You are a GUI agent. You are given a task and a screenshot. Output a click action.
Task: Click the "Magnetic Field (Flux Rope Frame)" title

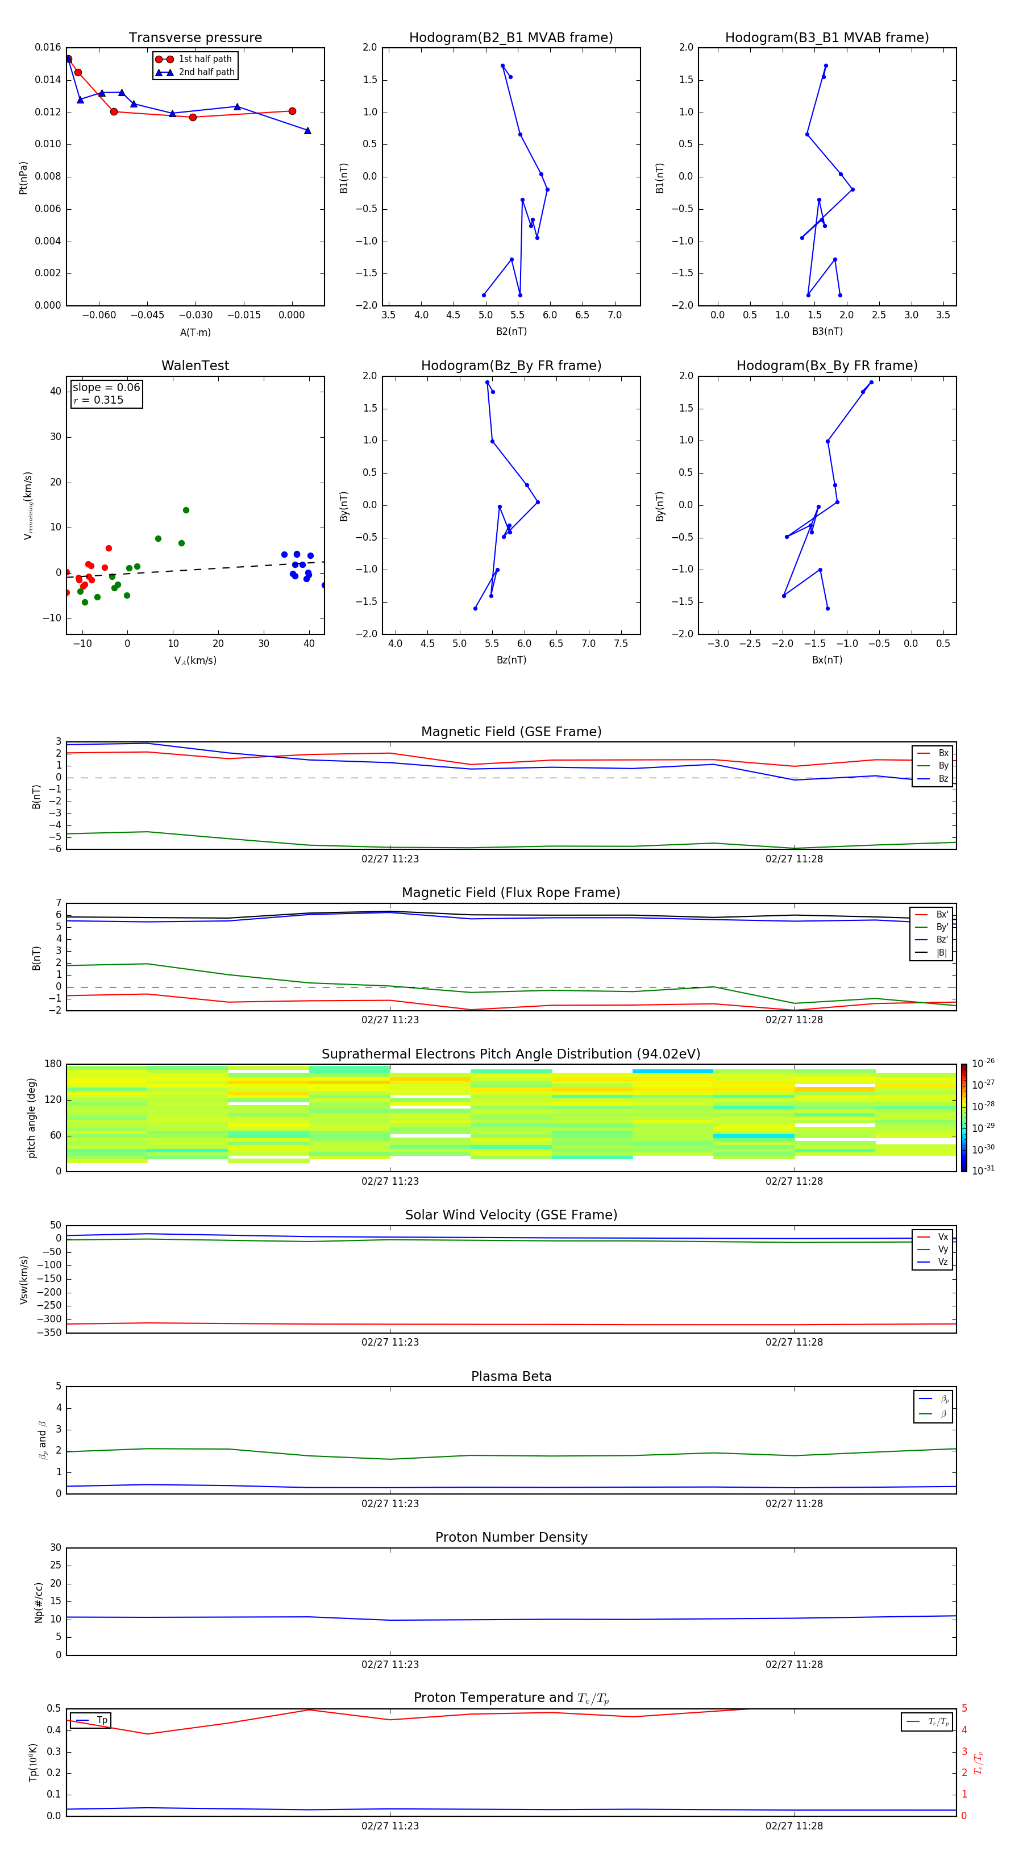pos(511,893)
